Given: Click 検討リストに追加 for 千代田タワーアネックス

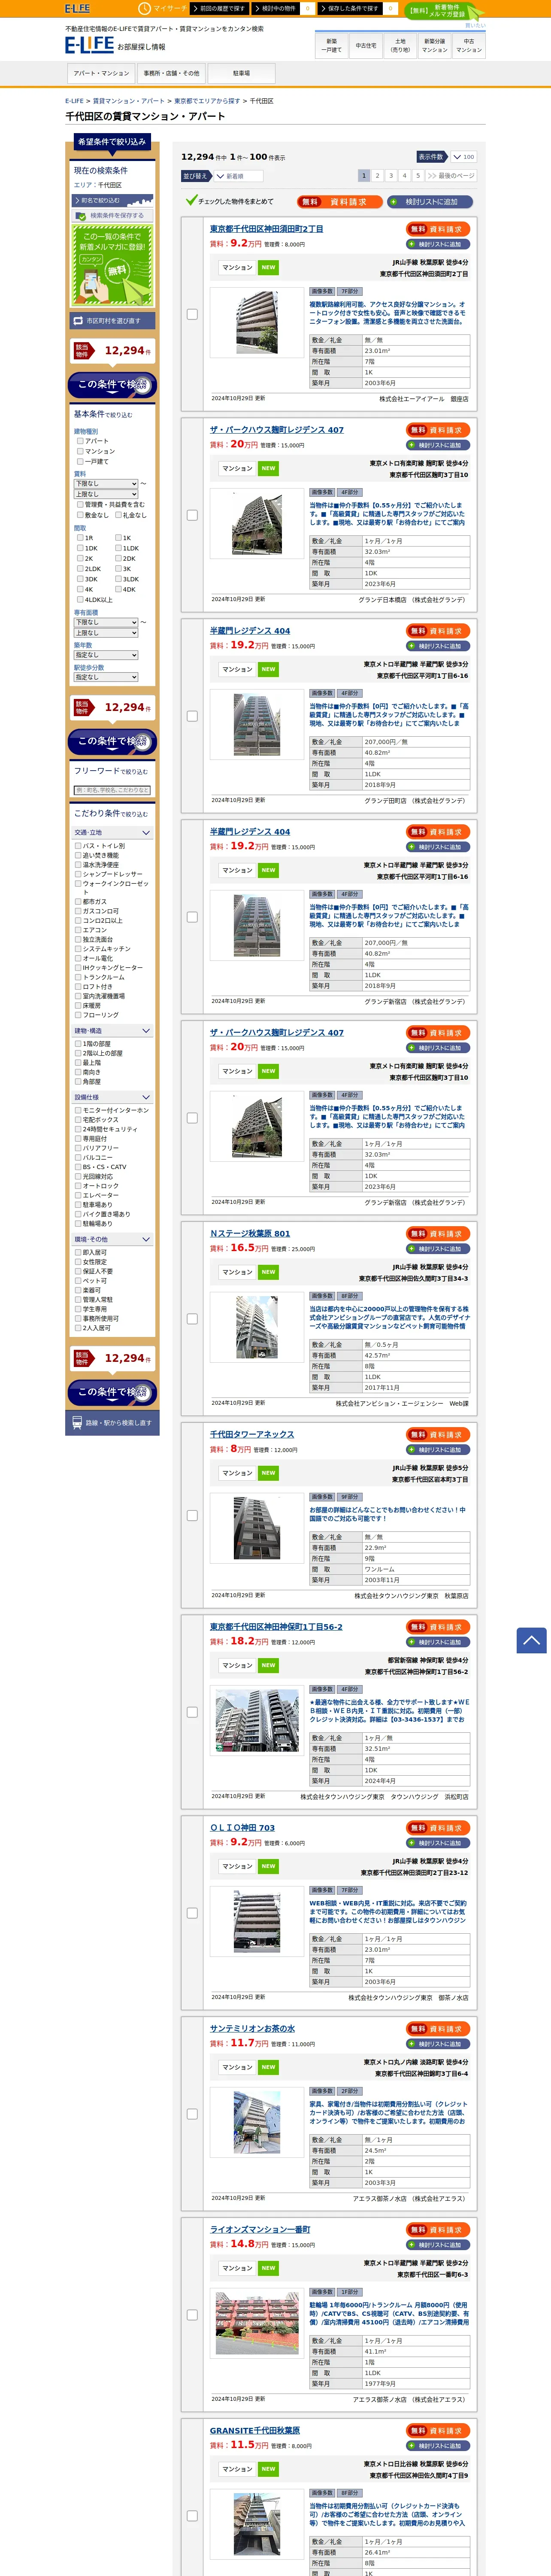Looking at the screenshot, I should (439, 1449).
